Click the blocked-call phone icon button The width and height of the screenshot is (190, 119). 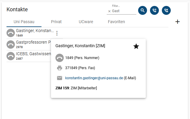pyautogui.click(x=154, y=10)
